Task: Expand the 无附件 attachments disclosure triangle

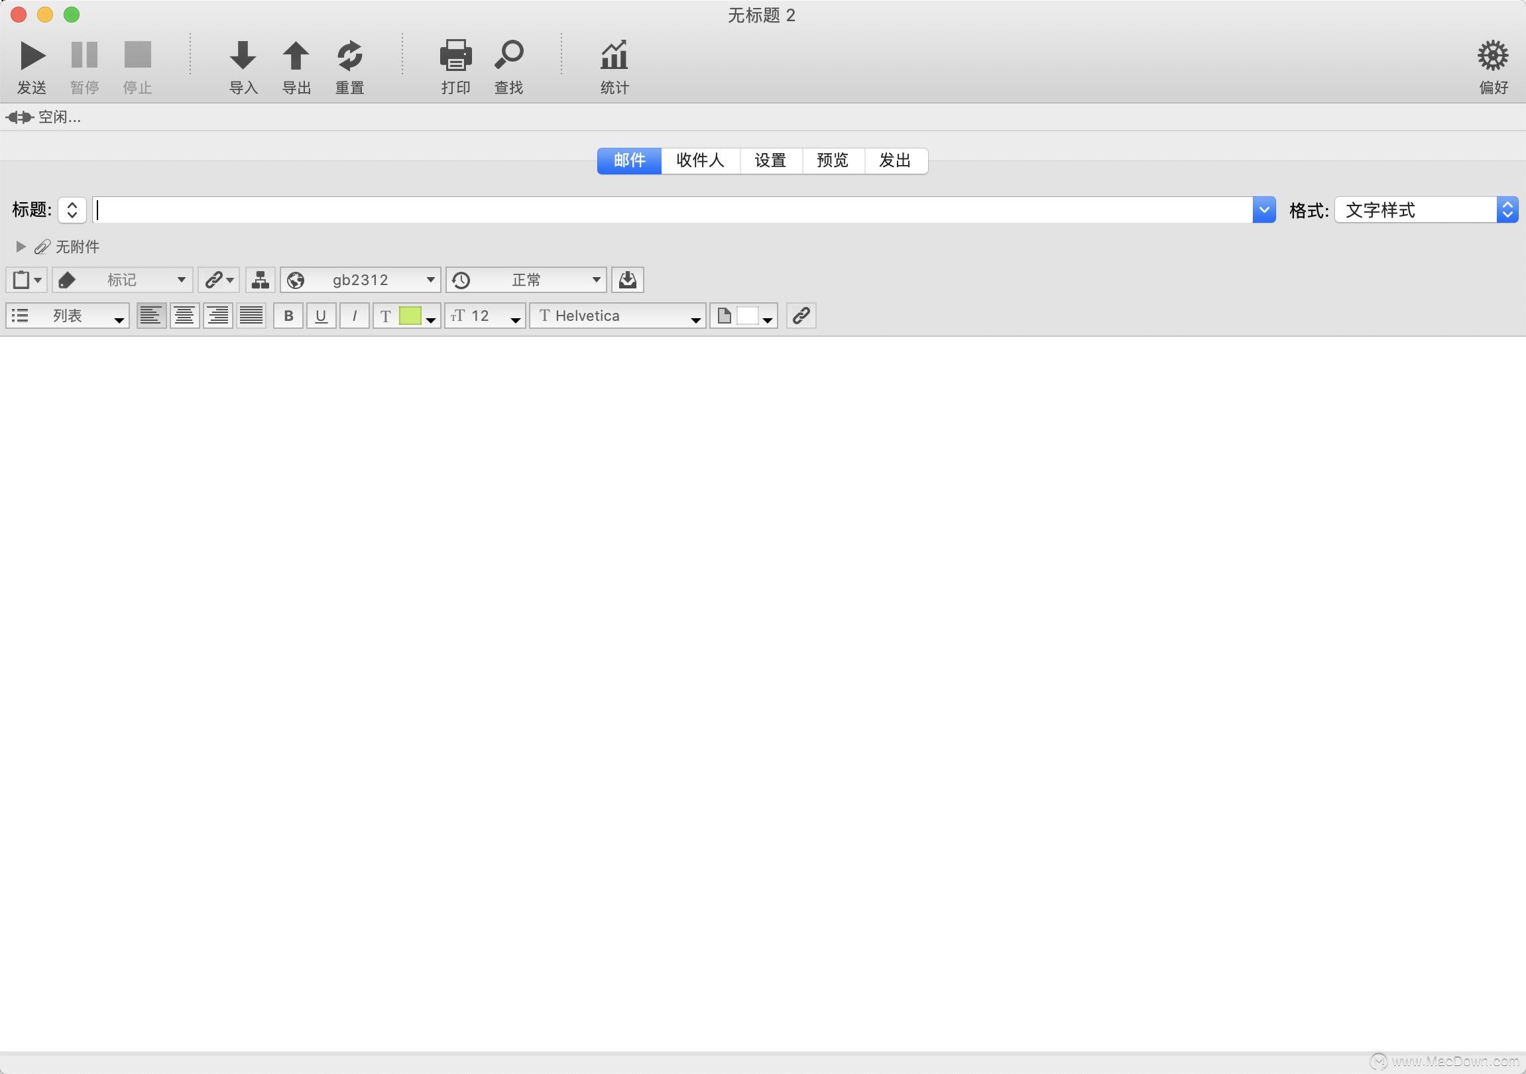Action: 21,247
